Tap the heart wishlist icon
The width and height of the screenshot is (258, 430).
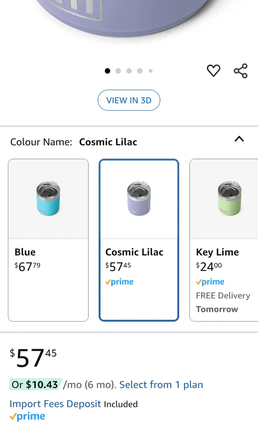click(214, 71)
